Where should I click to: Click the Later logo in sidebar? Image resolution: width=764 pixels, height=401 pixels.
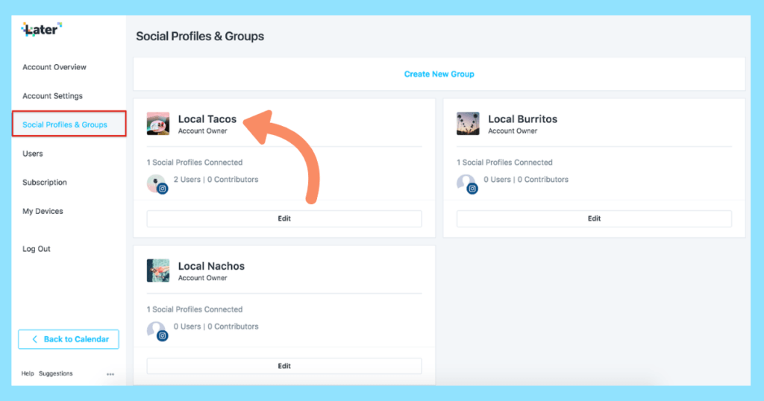click(42, 30)
